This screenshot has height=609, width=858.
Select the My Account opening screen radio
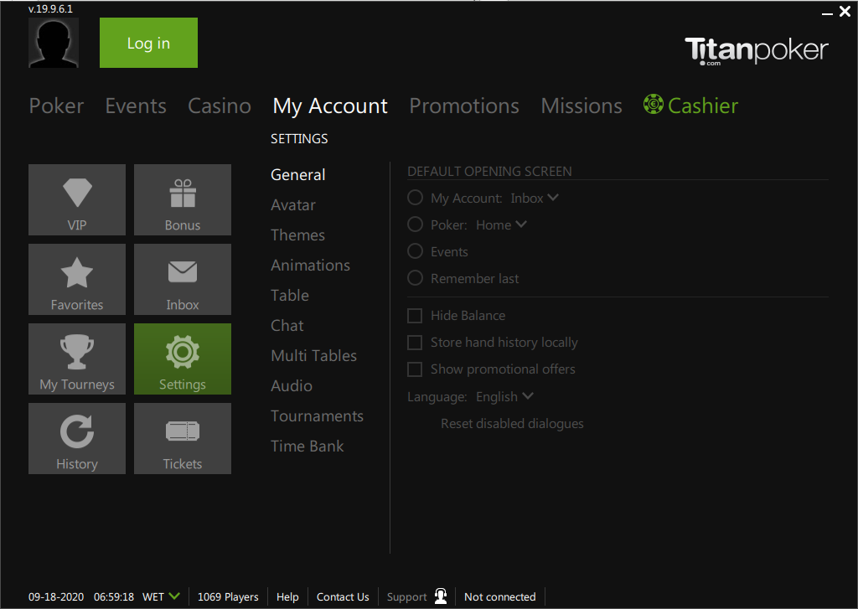pyautogui.click(x=416, y=198)
